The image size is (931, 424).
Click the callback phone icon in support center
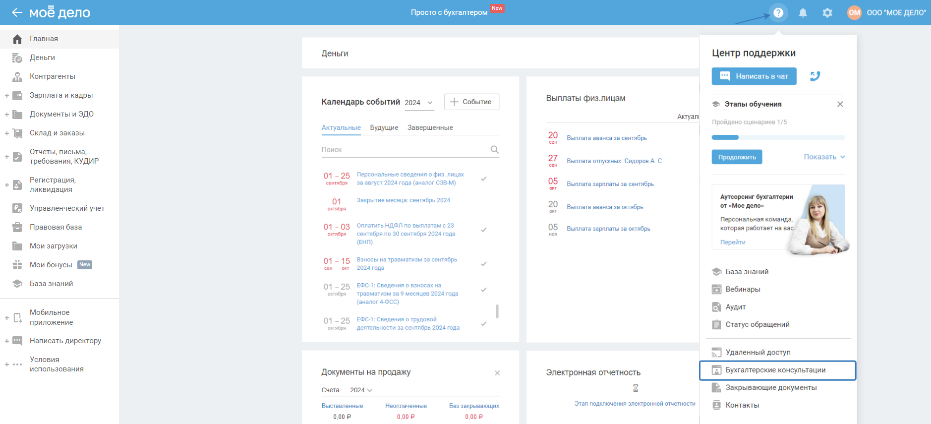pyautogui.click(x=815, y=76)
